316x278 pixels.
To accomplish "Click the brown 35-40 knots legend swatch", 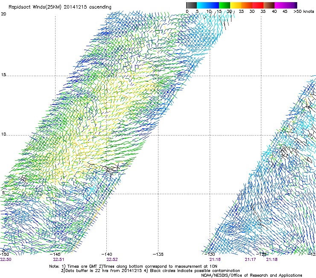I will [269, 5].
